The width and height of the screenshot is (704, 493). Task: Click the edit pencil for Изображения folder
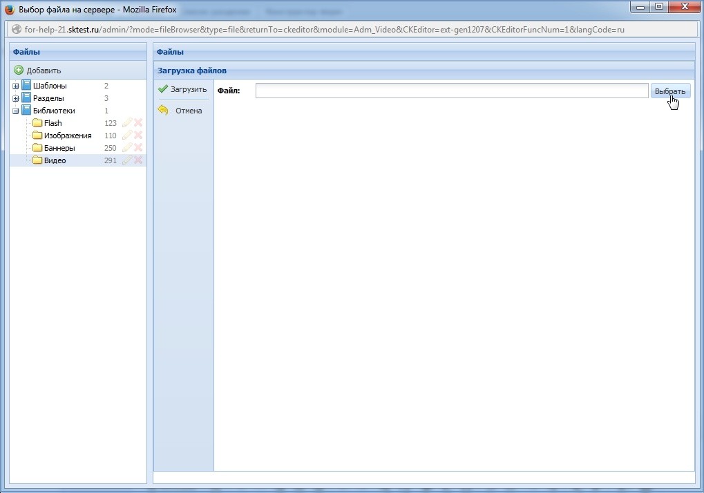[127, 136]
